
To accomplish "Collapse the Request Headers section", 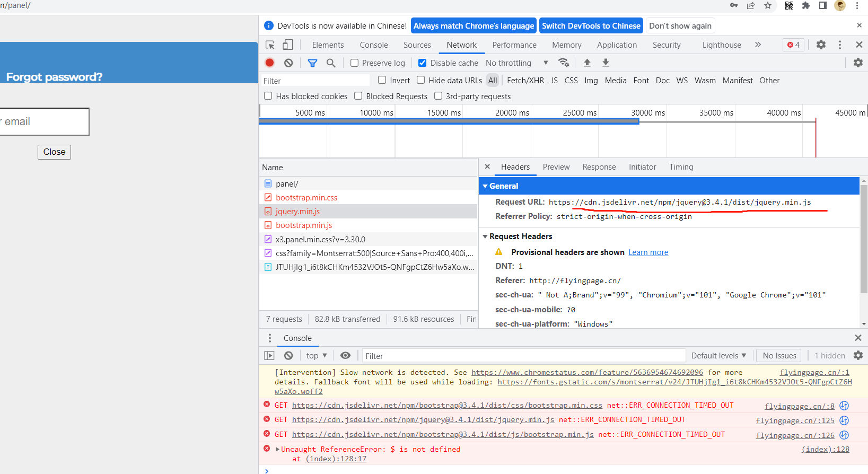I will [485, 236].
